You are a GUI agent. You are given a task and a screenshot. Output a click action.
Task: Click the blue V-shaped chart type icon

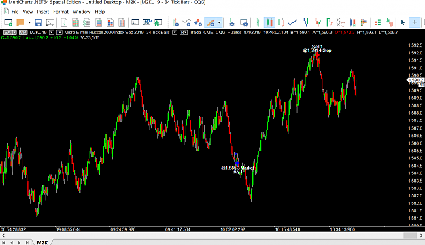(x=306, y=22)
